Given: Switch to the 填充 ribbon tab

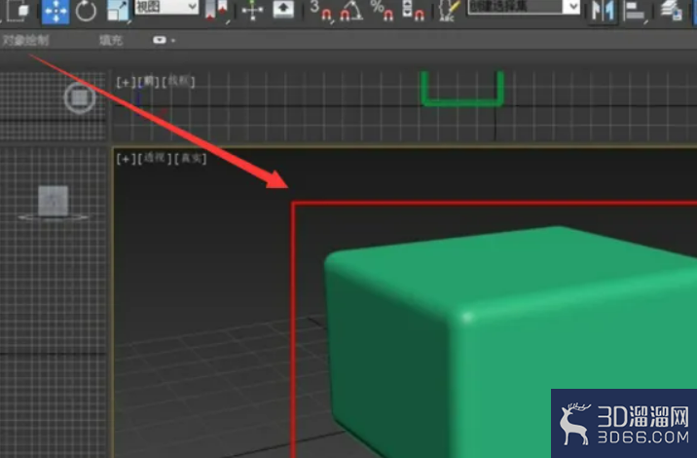Looking at the screenshot, I should (x=111, y=41).
